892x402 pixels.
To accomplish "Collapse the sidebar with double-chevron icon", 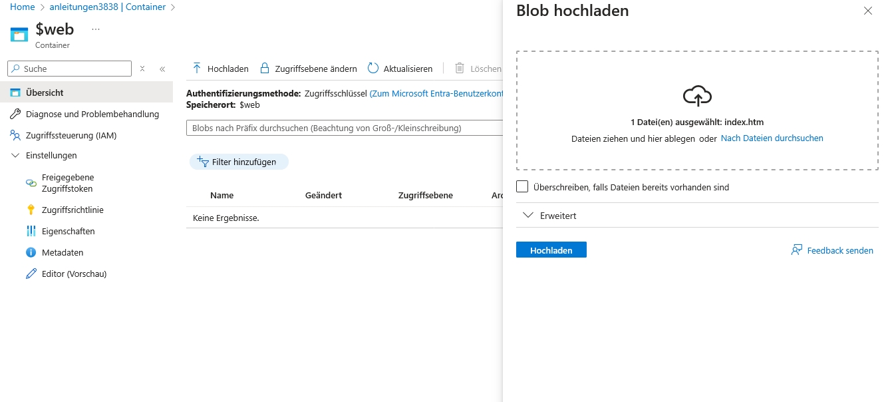I will tap(162, 69).
